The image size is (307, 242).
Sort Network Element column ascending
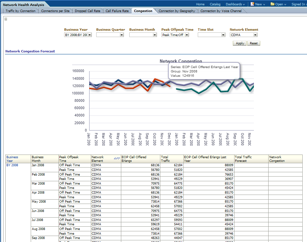point(115,158)
